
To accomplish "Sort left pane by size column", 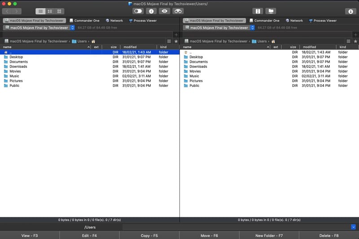I will point(111,47).
